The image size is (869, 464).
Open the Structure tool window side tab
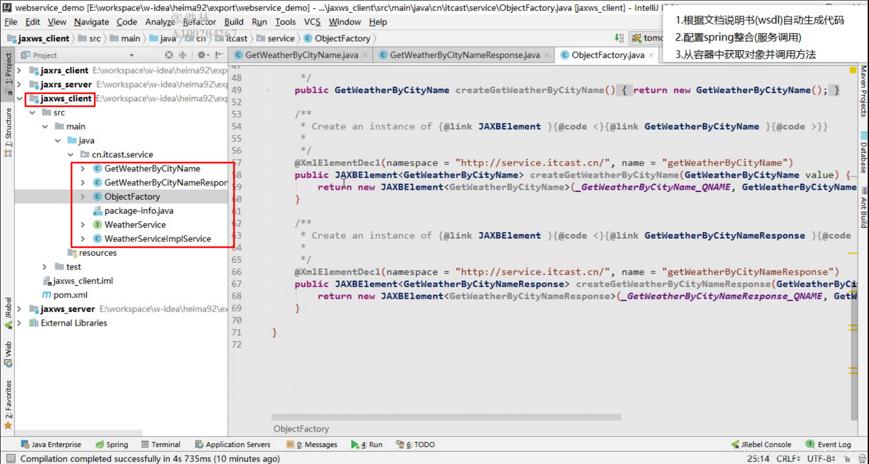coord(8,133)
